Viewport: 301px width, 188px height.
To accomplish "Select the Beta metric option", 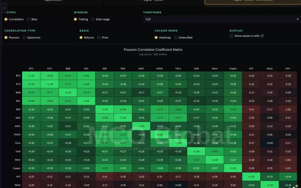I will point(32,19).
